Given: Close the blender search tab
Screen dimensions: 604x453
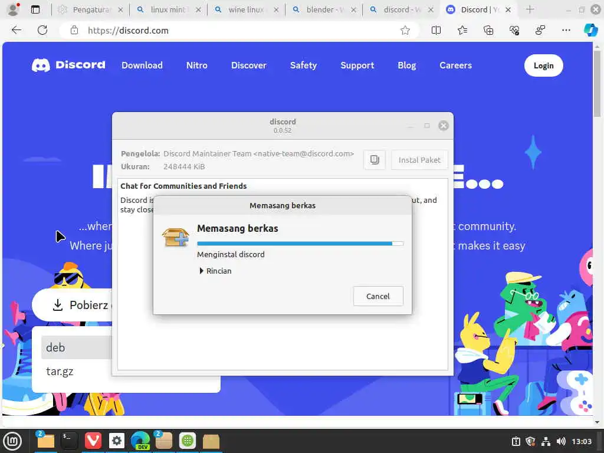Looking at the screenshot, I should 353,10.
